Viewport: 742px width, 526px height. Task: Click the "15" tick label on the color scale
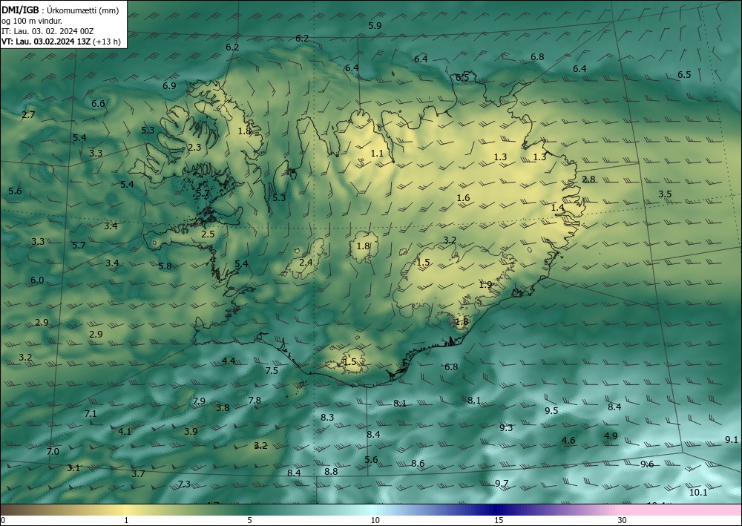tap(499, 520)
